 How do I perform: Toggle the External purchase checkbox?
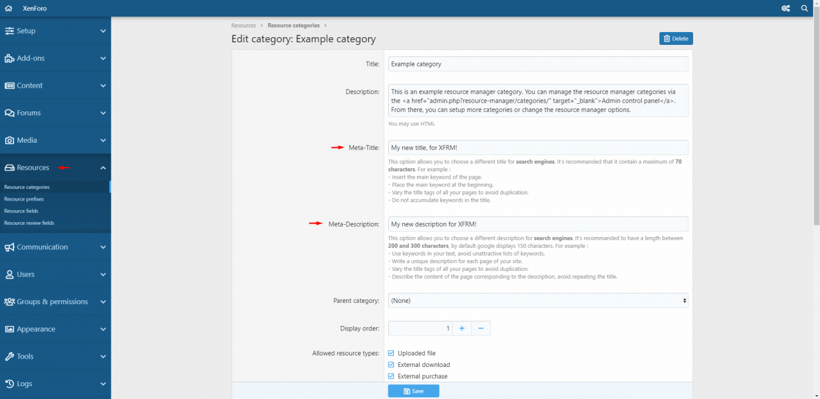click(x=391, y=376)
